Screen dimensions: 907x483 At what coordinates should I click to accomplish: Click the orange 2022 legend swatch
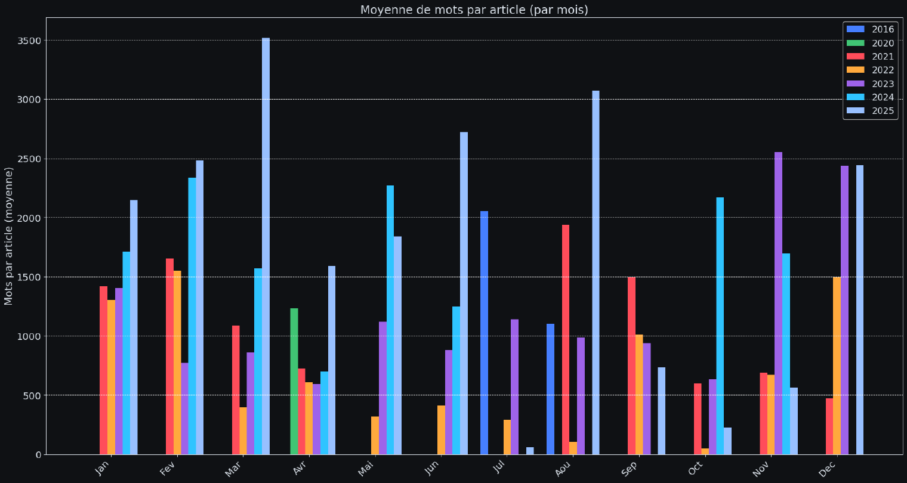(856, 70)
